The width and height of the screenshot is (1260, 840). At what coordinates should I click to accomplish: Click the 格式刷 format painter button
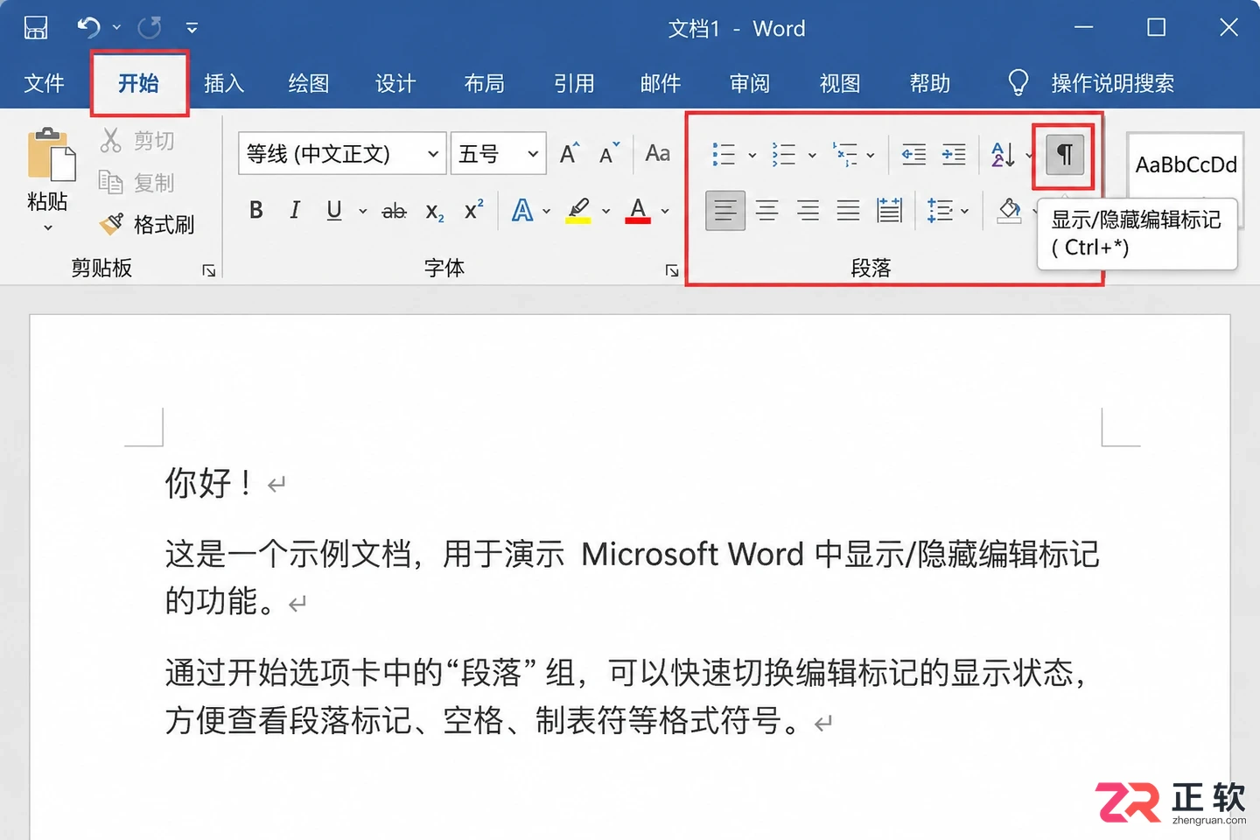147,224
